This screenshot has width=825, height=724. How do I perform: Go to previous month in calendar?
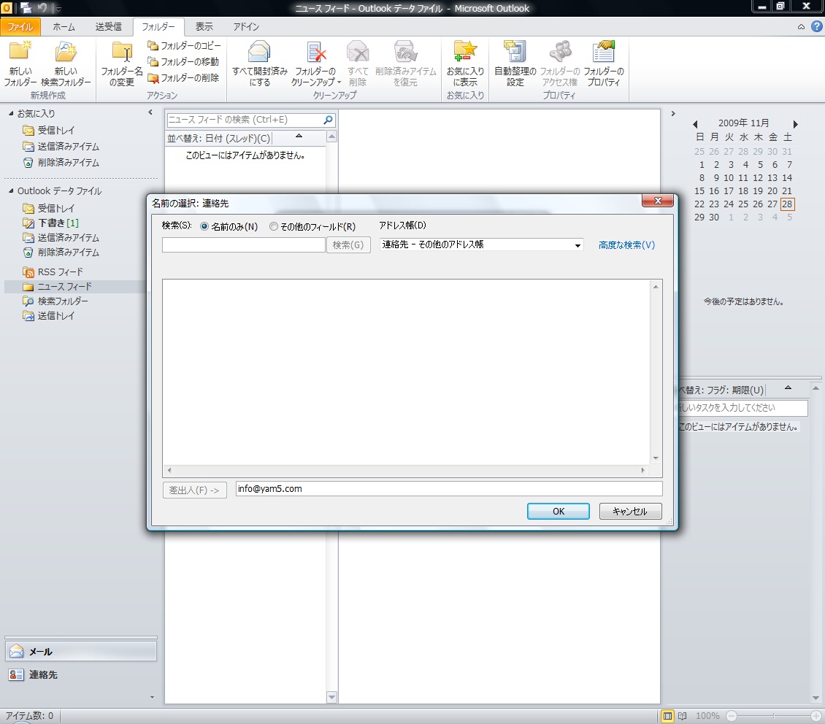pos(695,124)
